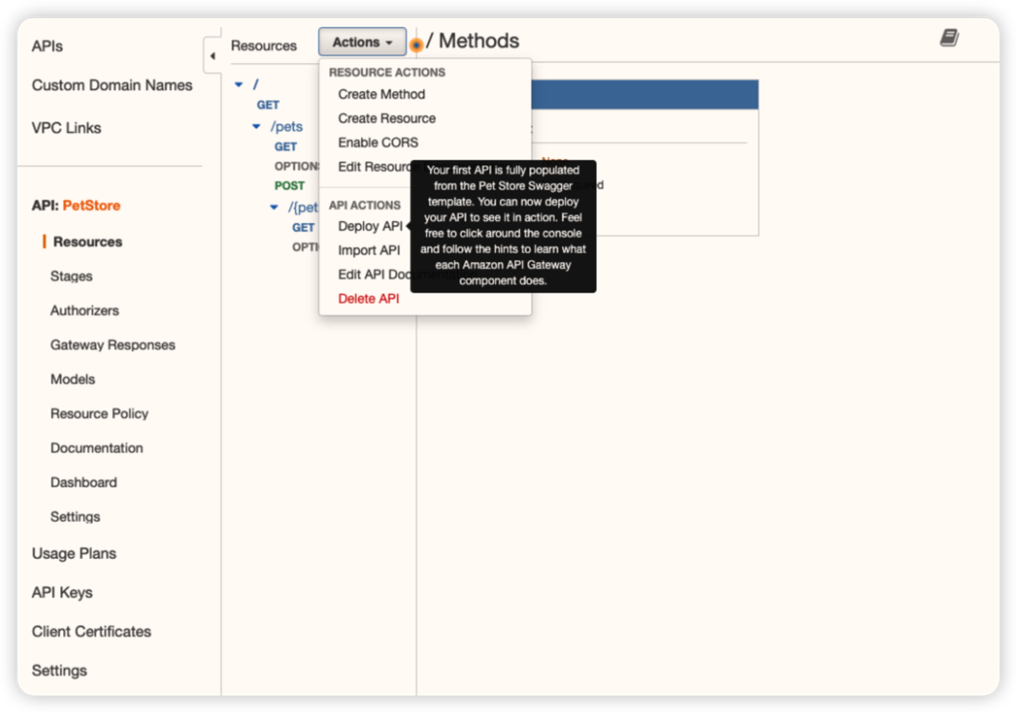This screenshot has height=713, width=1017.
Task: Select Create Method from the menu
Action: [x=381, y=94]
